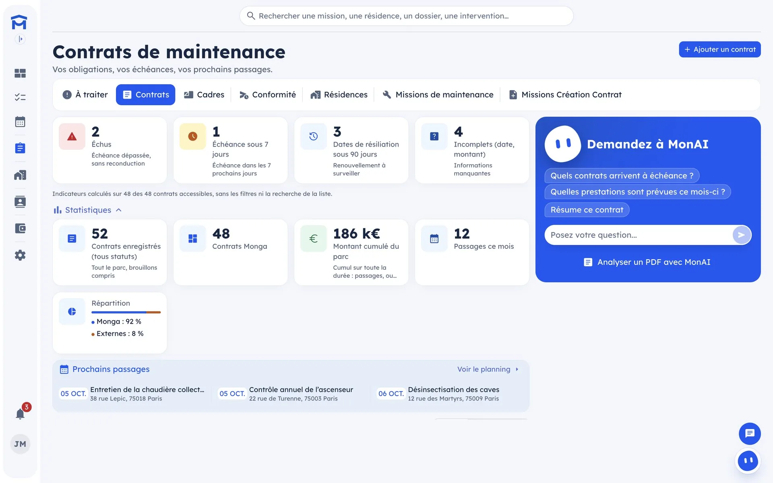
Task: Choose suggestion Quelles prestations sont prévues ce mois-ci
Action: [x=638, y=192]
